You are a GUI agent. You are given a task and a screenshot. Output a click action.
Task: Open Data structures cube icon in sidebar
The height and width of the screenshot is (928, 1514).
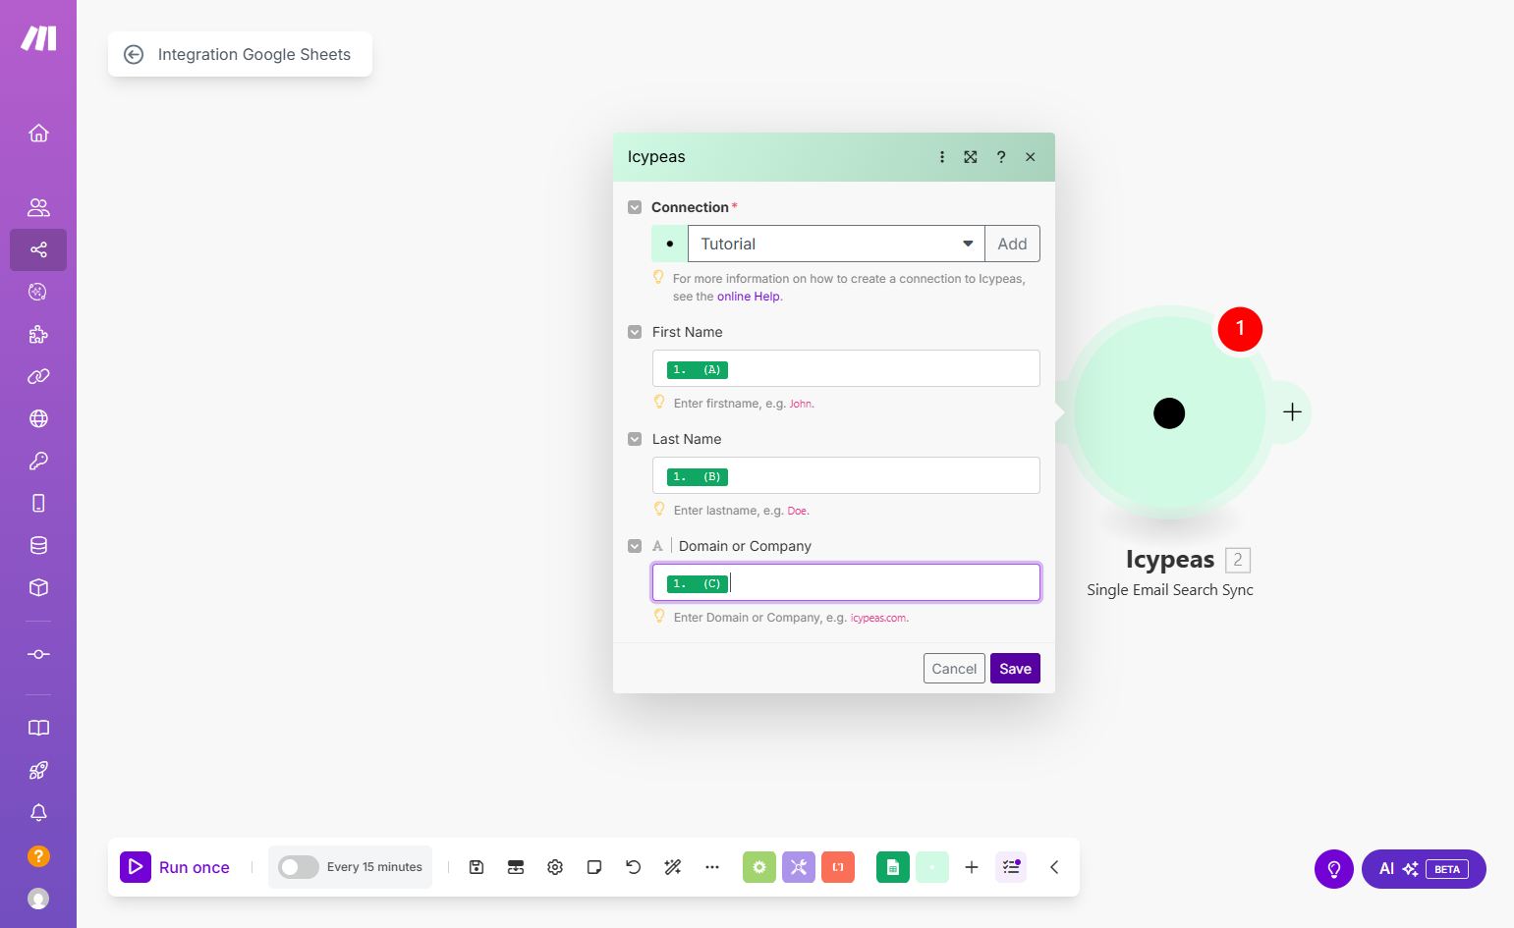(x=38, y=587)
